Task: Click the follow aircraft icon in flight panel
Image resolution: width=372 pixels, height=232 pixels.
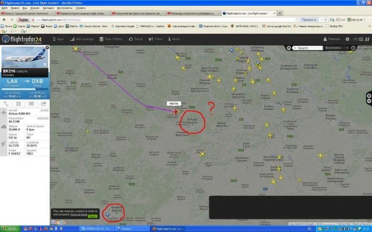Action: (18, 103)
